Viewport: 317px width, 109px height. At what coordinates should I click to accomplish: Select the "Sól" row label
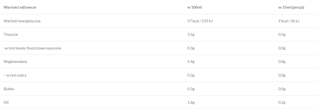[x=7, y=102]
